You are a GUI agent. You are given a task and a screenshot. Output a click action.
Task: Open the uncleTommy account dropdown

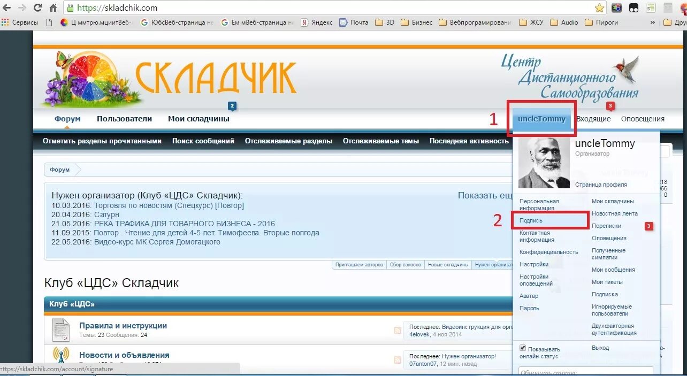click(x=541, y=119)
